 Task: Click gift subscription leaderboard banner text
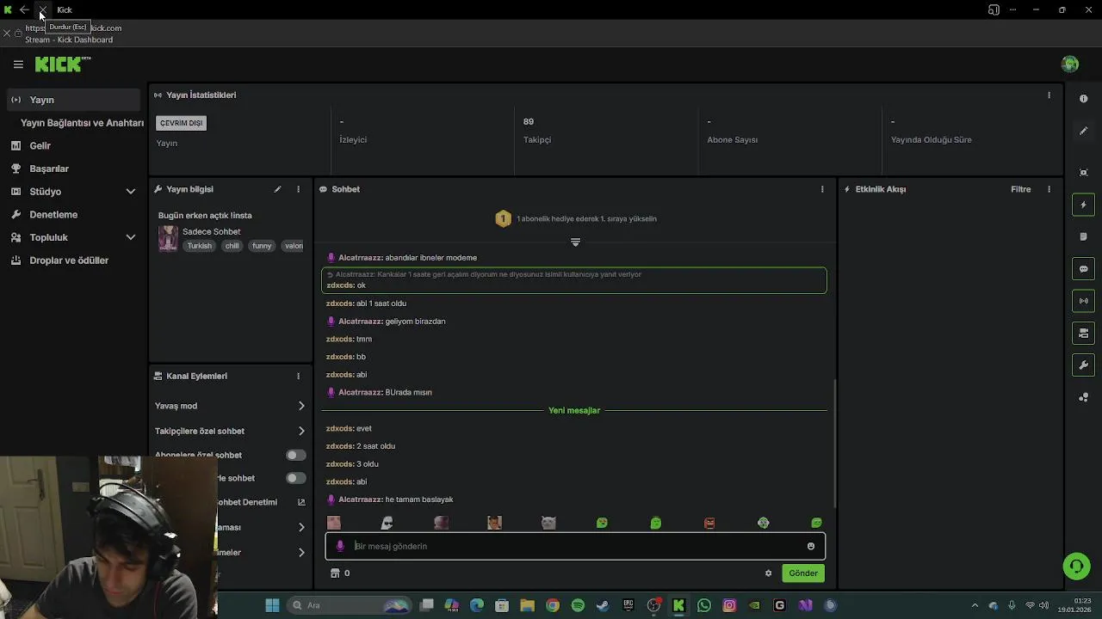586,219
